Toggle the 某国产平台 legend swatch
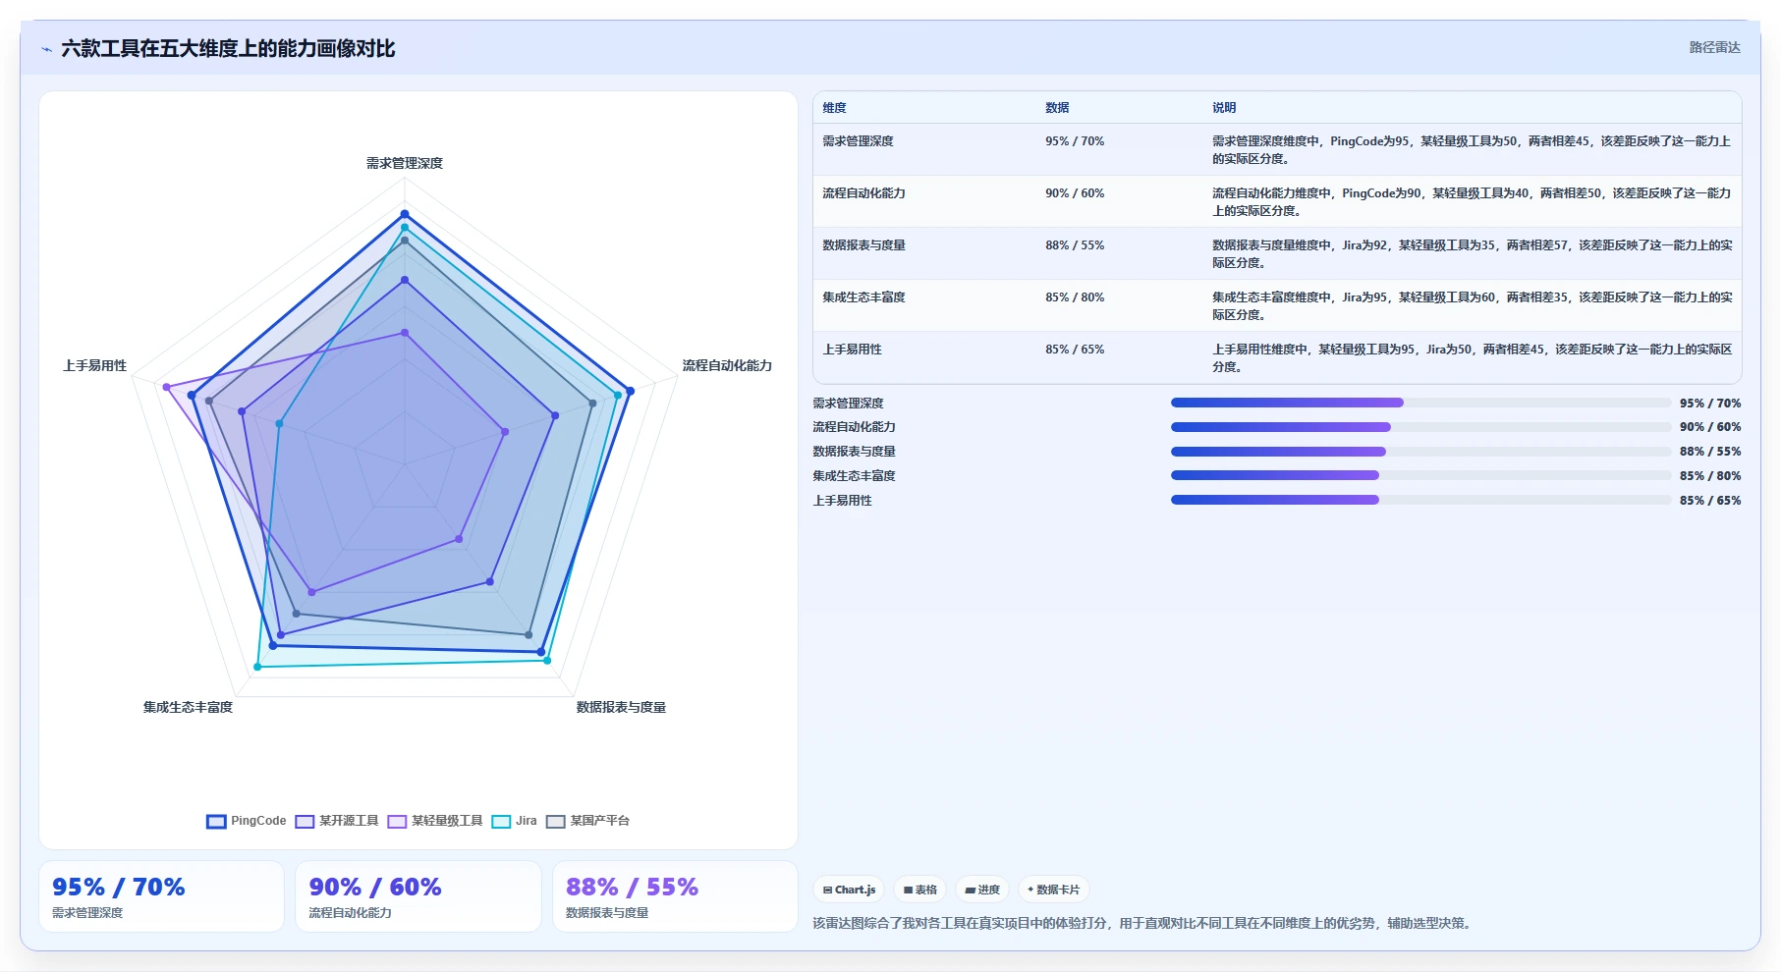 556,822
